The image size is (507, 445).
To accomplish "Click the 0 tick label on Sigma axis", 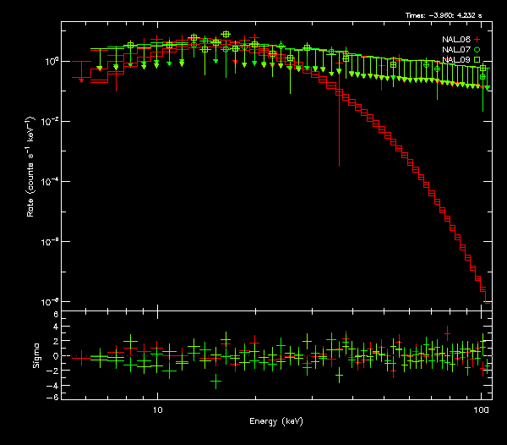I will tap(54, 355).
